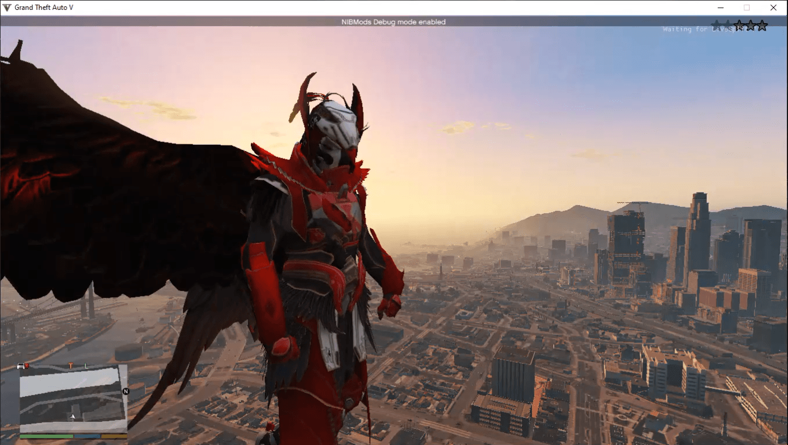Click the red blip beside the car blip

tap(27, 366)
